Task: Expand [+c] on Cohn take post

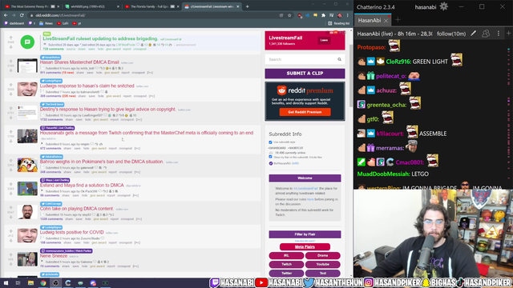Action: (x=139, y=218)
